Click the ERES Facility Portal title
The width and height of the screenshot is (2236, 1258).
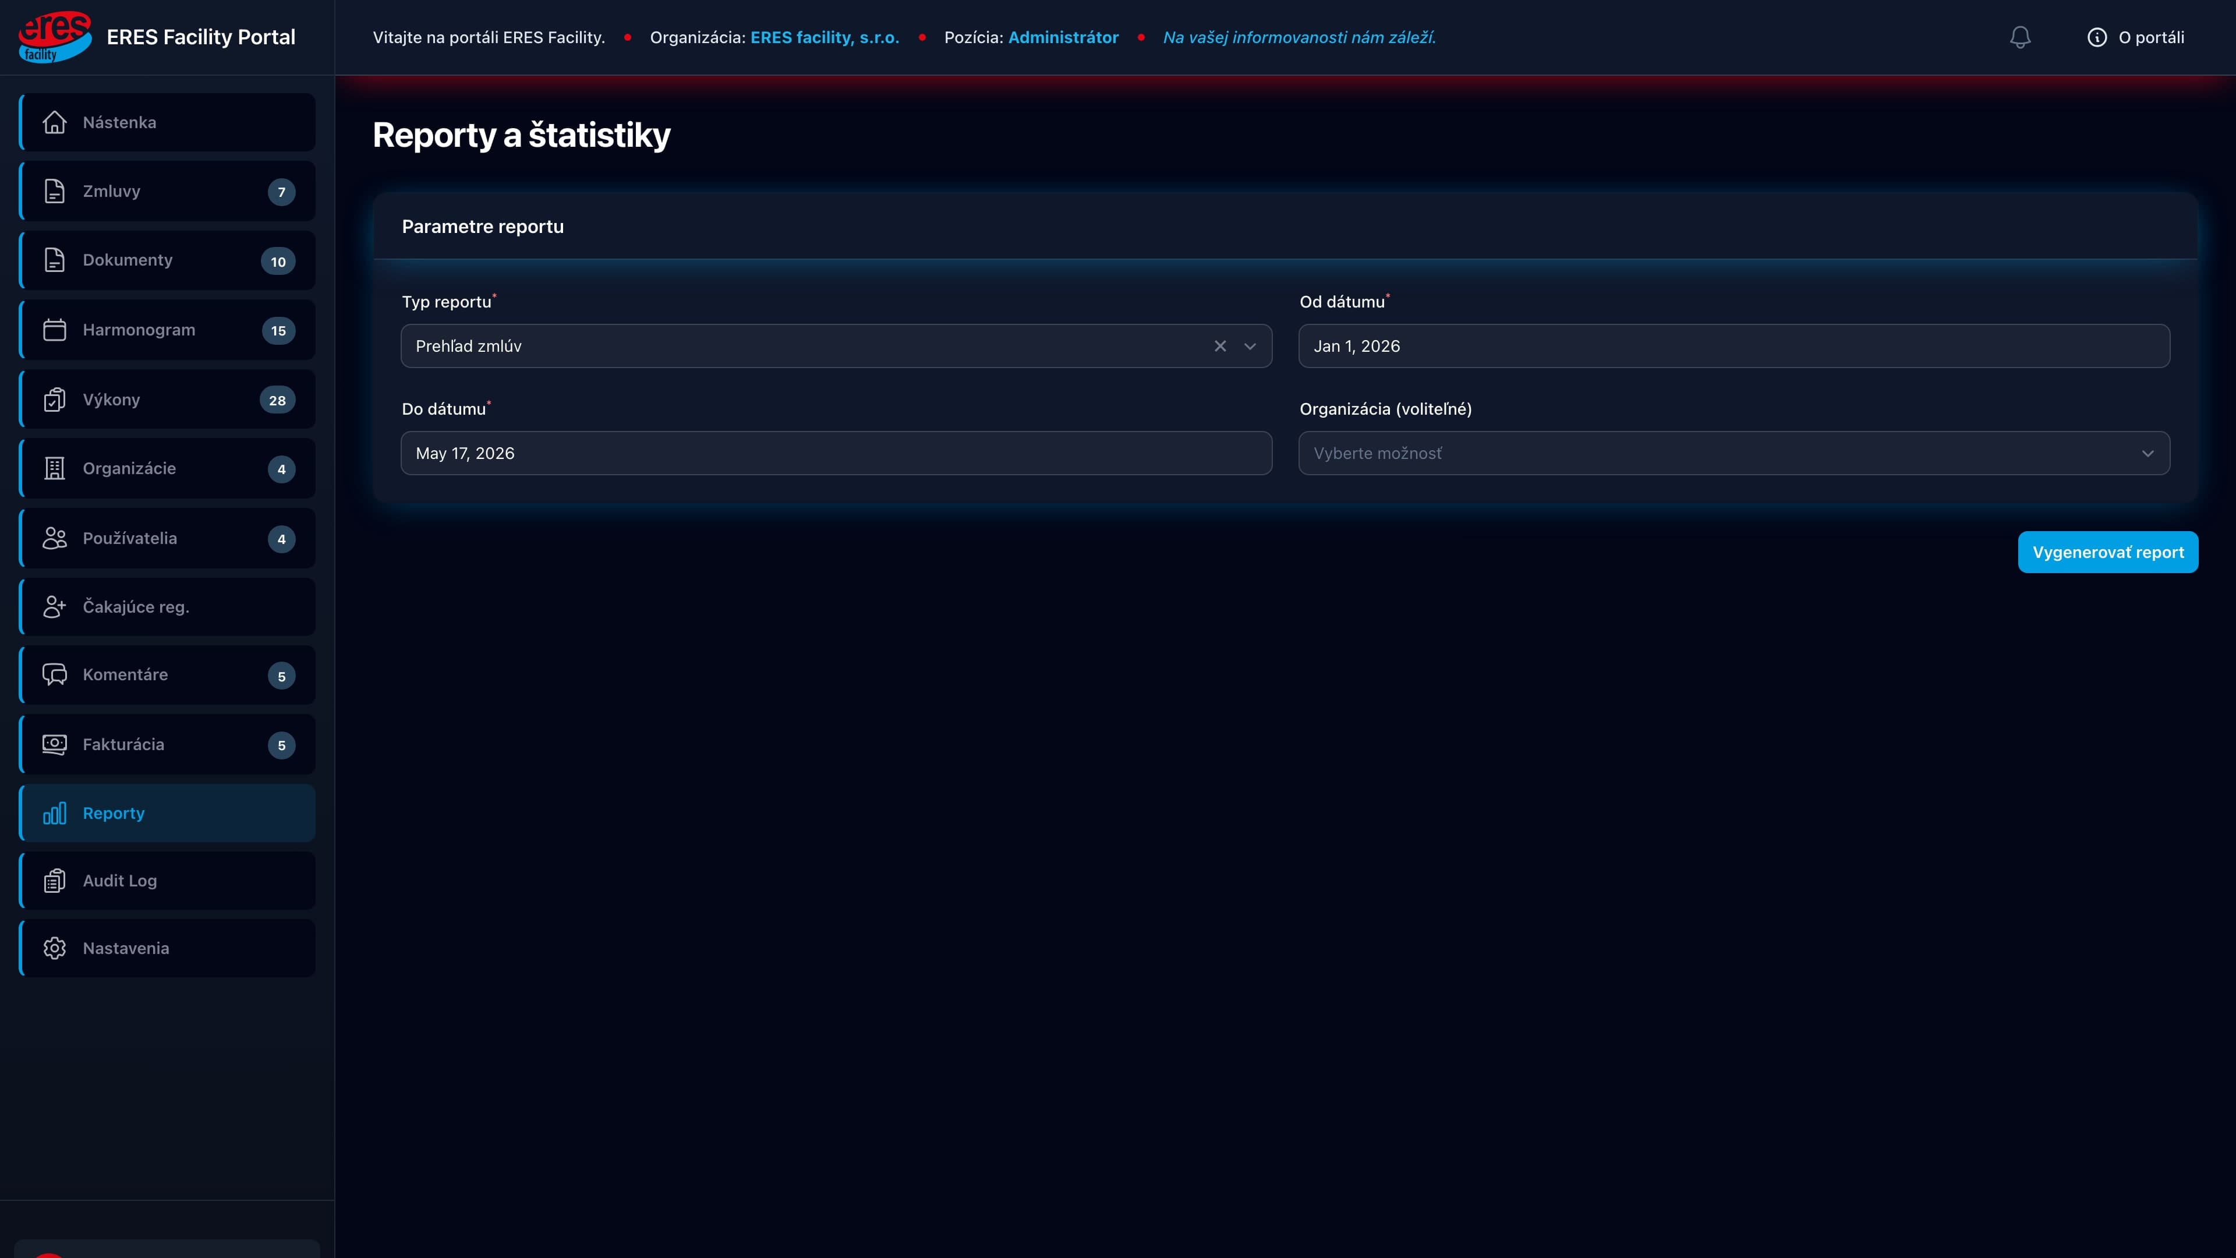tap(200, 37)
